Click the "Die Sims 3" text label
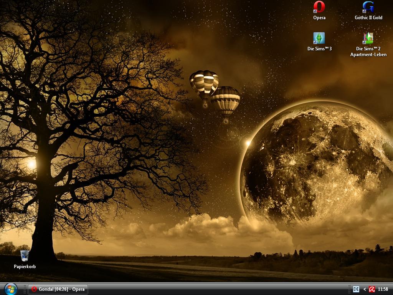Viewport: 393px width, 295px height. (319, 49)
